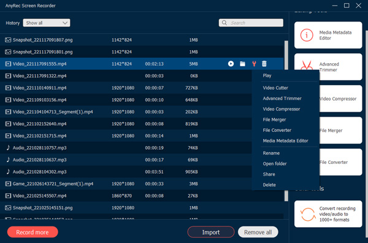Viewport: 368px width, 243px height.
Task: Click image icon of Snapshot_221025145151.png
Action: click(8, 208)
